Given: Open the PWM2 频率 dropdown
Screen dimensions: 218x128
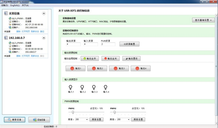Looking at the screenshot, I should [129, 120].
